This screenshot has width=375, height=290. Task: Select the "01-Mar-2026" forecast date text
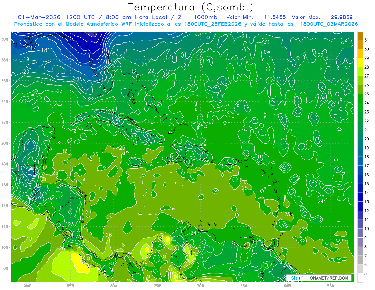pyautogui.click(x=39, y=17)
